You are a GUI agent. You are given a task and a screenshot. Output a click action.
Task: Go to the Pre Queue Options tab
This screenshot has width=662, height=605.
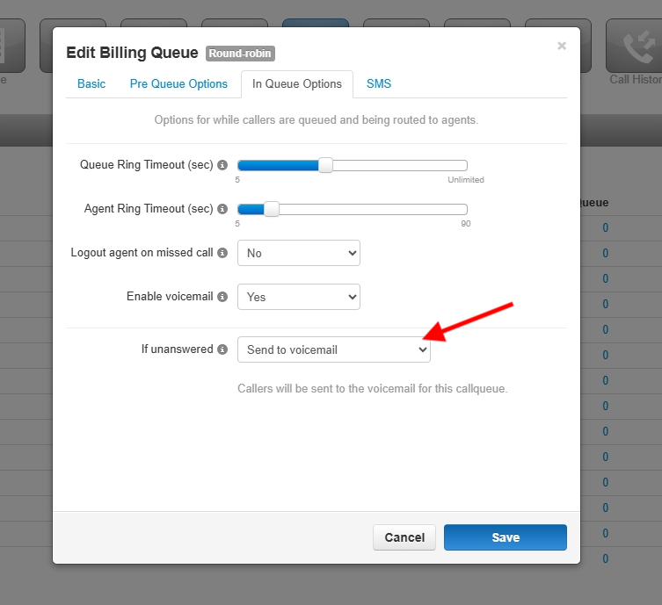178,84
